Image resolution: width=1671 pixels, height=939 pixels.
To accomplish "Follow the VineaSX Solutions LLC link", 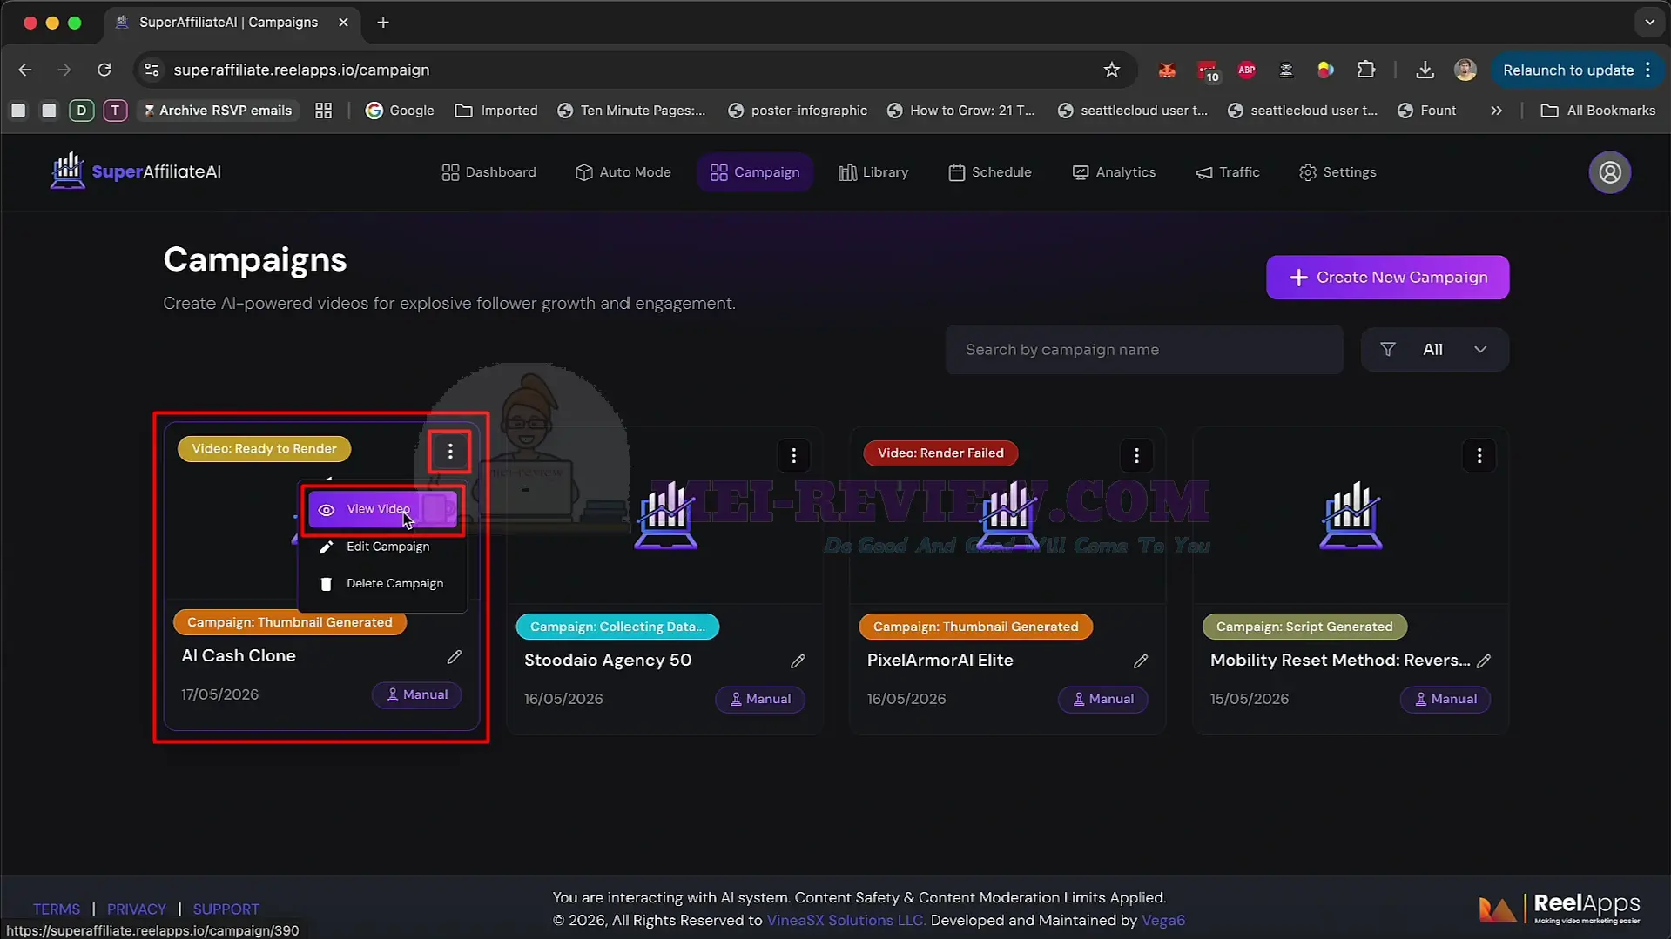I will coord(846,920).
